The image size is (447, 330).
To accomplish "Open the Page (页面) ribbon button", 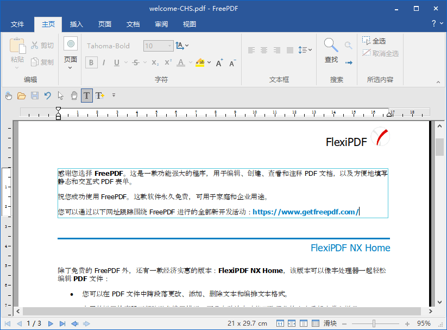I will pyautogui.click(x=71, y=53).
